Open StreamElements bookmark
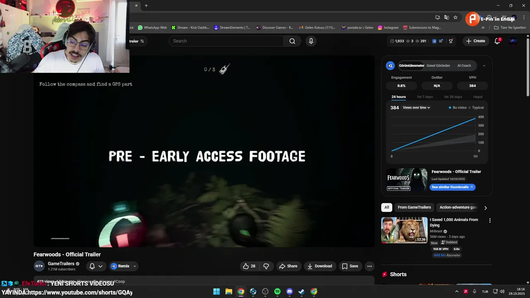 point(232,28)
